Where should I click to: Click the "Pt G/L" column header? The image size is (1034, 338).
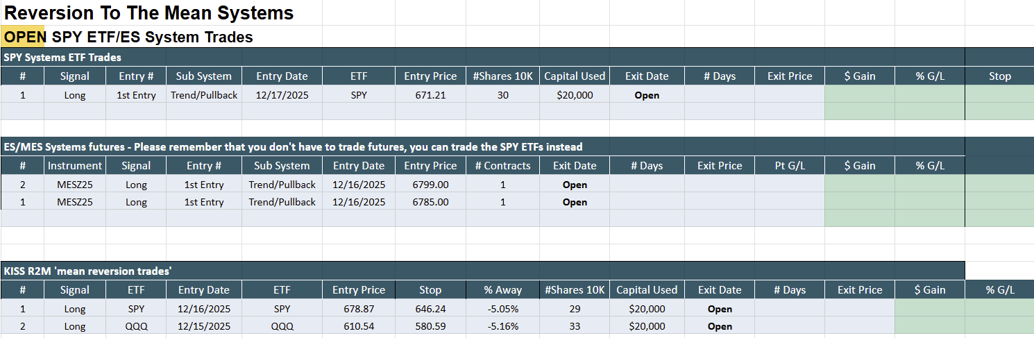790,166
